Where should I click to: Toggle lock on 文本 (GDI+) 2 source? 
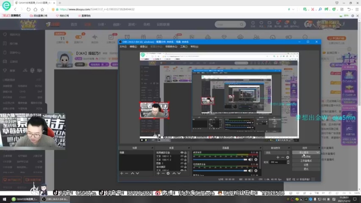click(x=185, y=160)
